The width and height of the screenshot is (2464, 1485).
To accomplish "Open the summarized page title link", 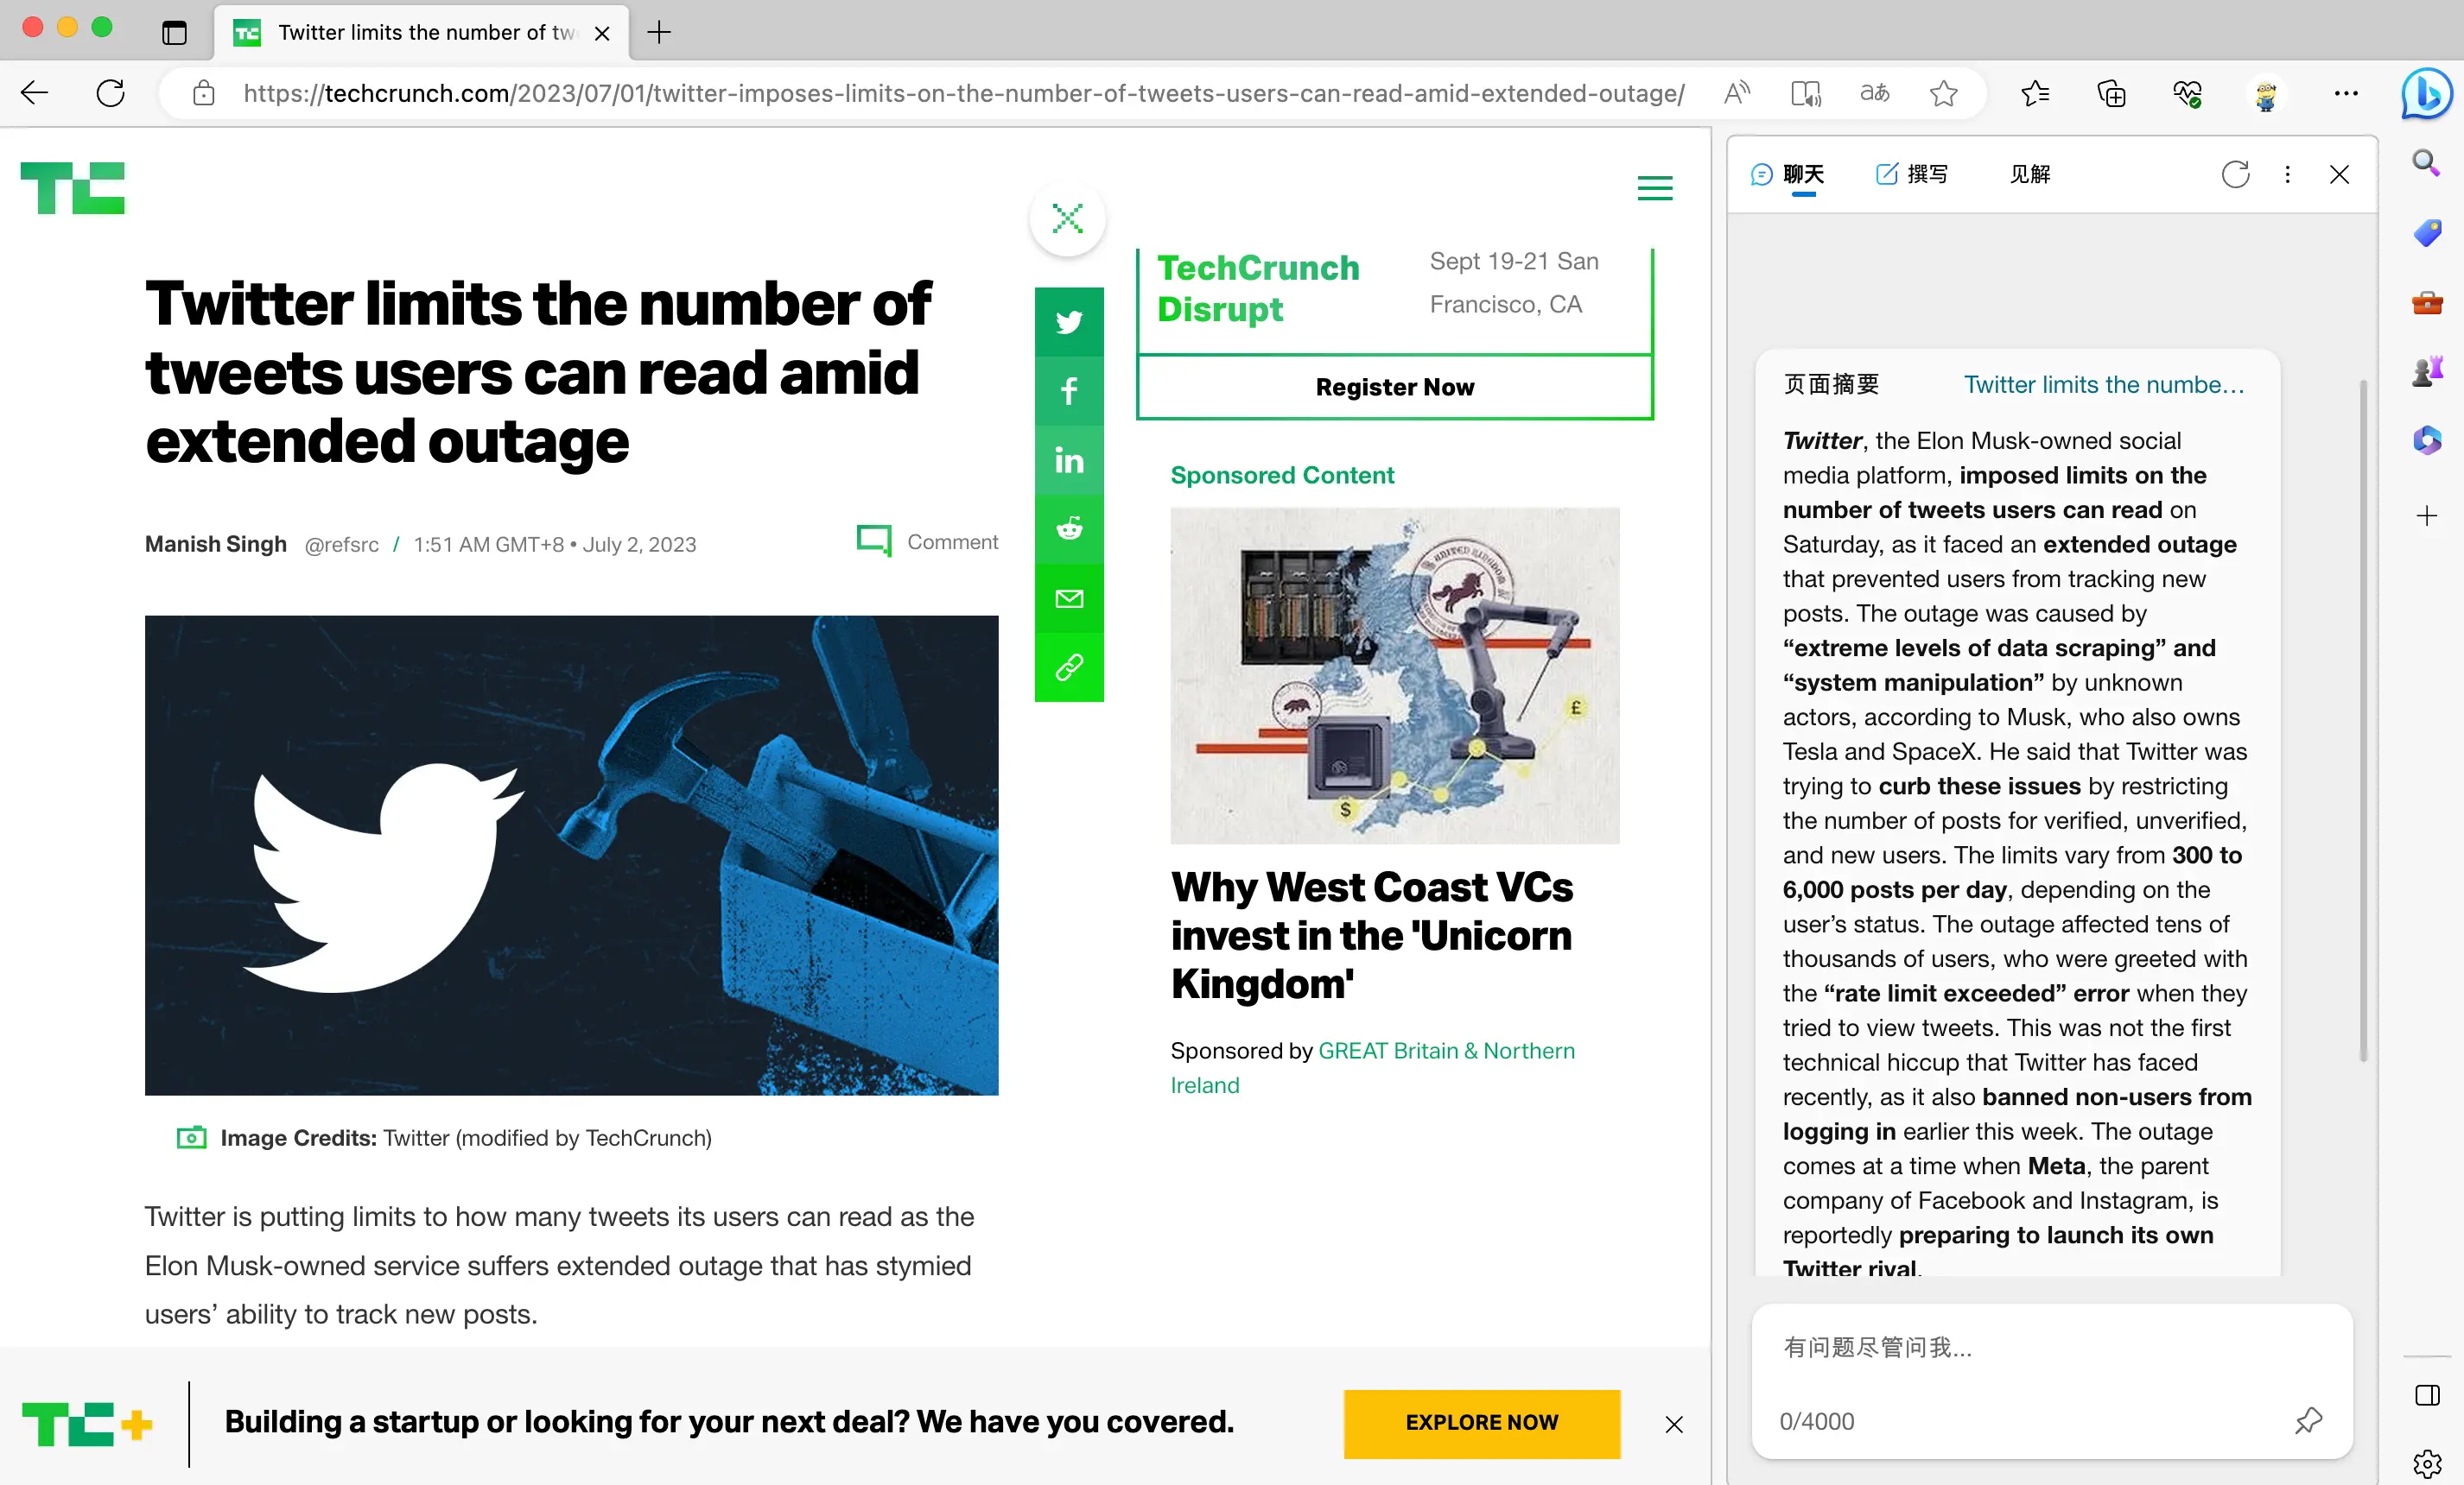I will (2104, 385).
